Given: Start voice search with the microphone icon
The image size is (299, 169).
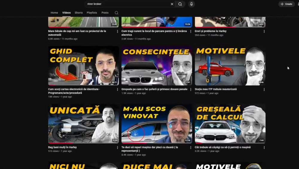Looking at the screenshot, I should 191,4.
